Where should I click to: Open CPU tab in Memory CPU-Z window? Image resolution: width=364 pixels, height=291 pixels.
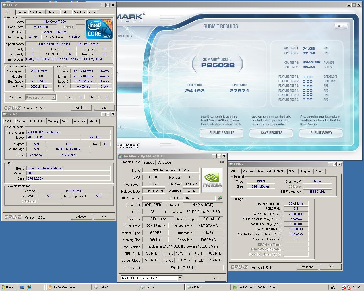[234, 171]
